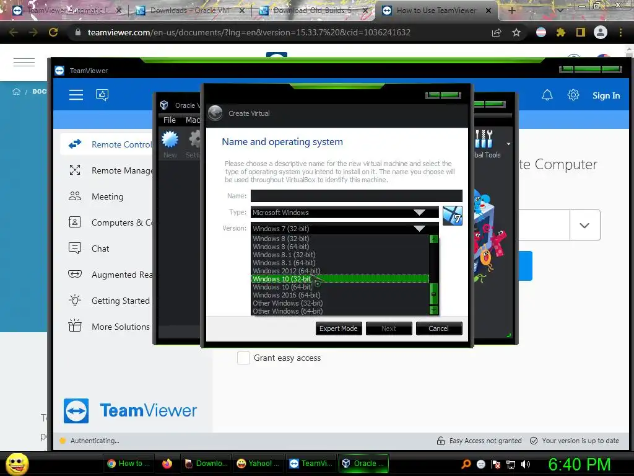Open the Version dropdown showing Windows 7 (32-bit)
The image size is (634, 476).
coord(344,228)
